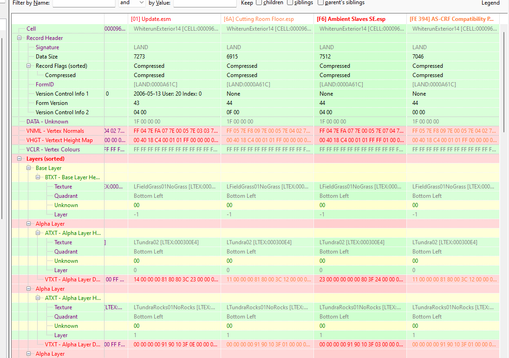Click Data Size value 6915
The height and width of the screenshot is (358, 509).
tap(232, 57)
